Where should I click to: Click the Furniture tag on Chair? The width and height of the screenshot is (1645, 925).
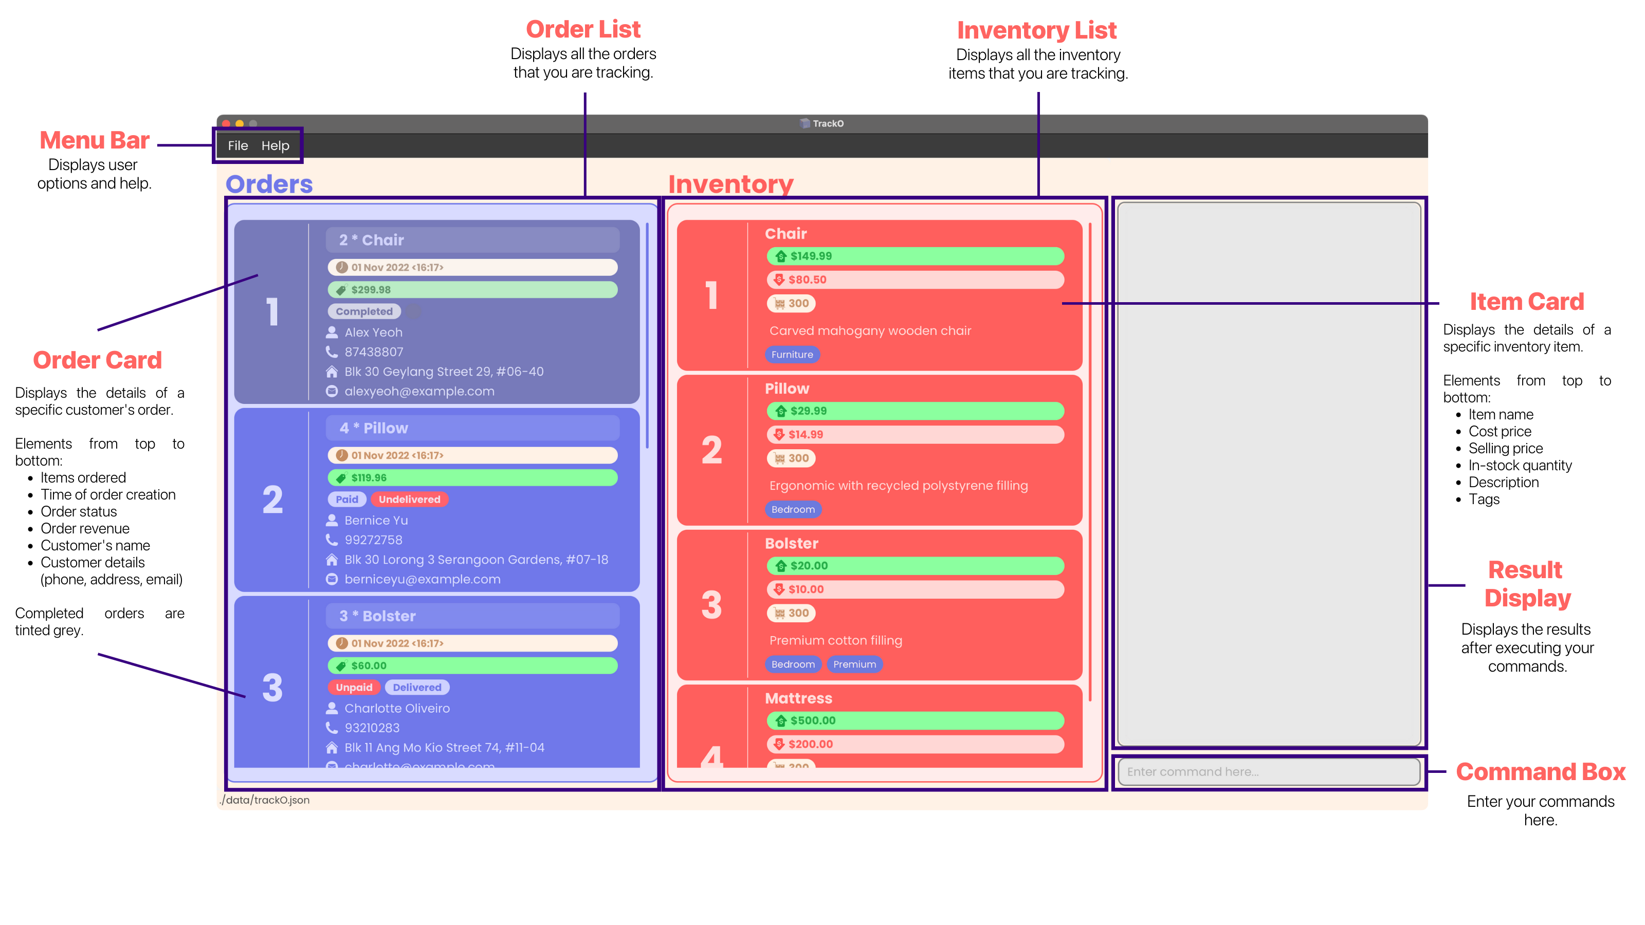[x=792, y=355]
